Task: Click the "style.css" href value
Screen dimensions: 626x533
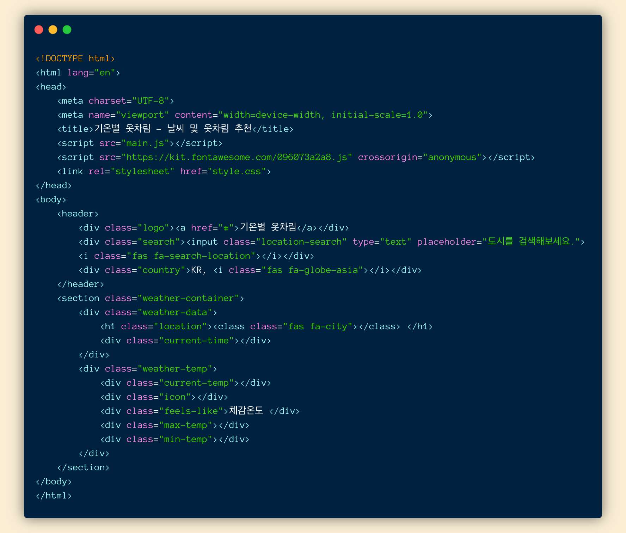Action: point(237,171)
